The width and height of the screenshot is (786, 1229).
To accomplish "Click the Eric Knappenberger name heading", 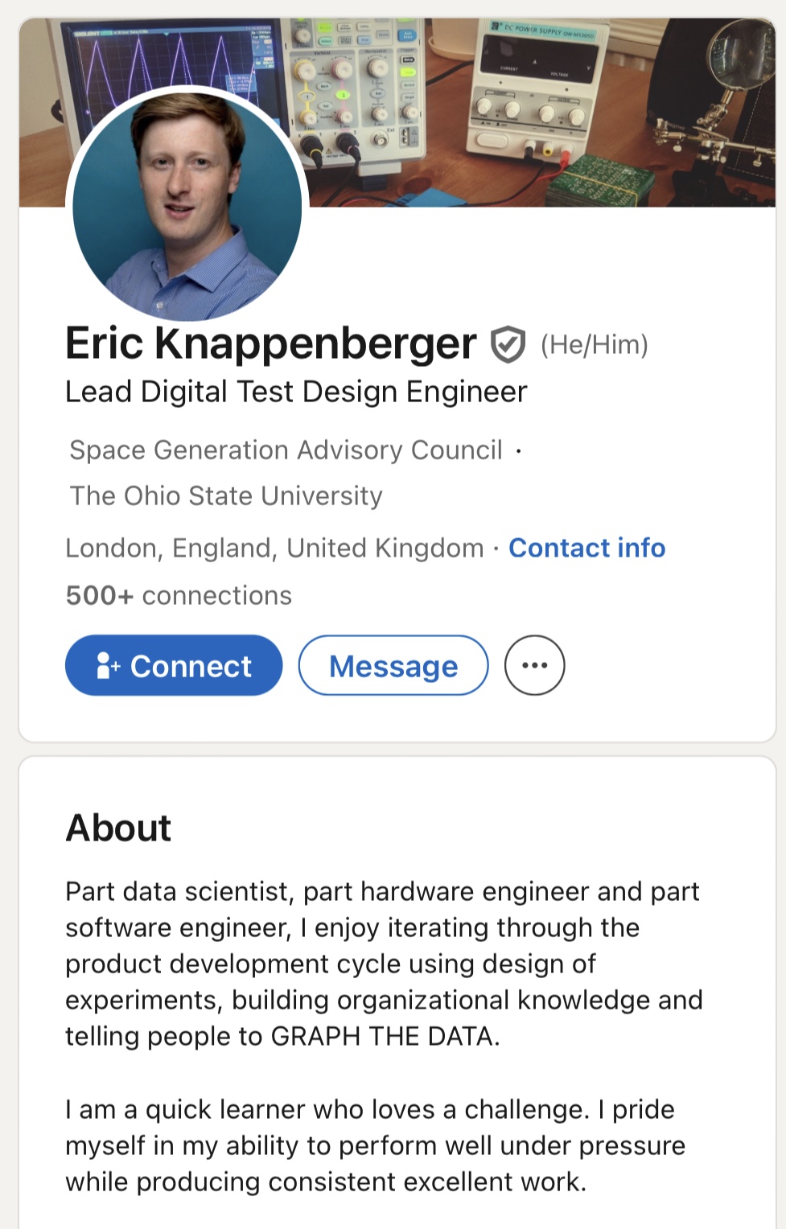I will [x=271, y=343].
